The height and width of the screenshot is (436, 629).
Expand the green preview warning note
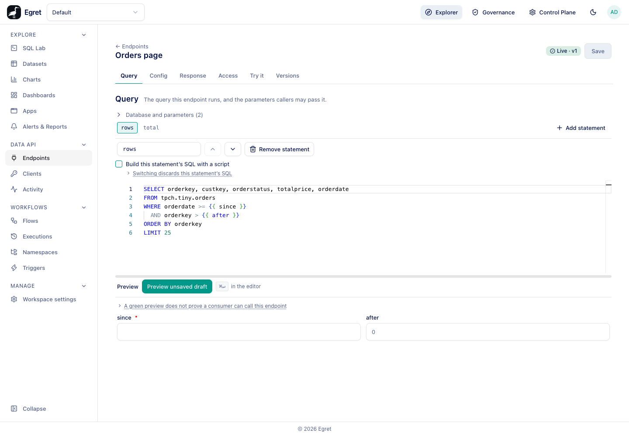click(202, 306)
